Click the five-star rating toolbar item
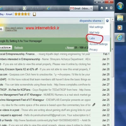Viewport: 126px width, 126px height. click(x=22, y=14)
